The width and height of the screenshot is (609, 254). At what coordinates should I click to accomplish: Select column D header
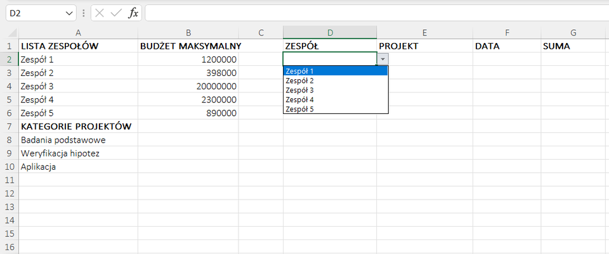point(329,32)
